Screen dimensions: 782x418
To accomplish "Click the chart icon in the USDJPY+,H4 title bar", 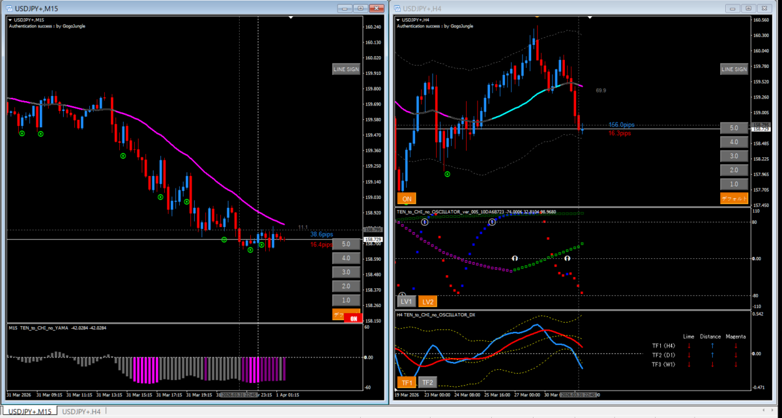I will click(397, 8).
